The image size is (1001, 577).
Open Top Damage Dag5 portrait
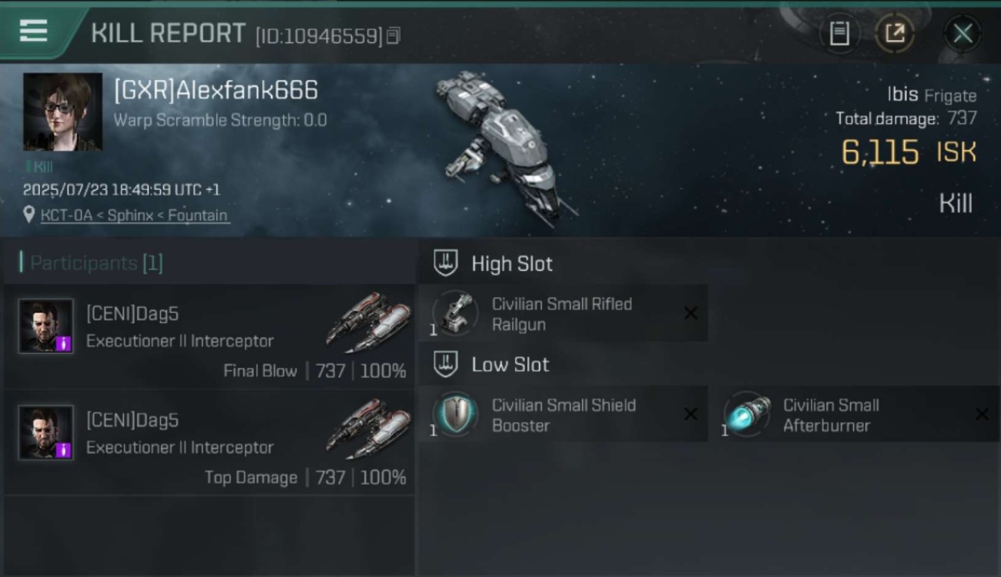click(x=46, y=433)
